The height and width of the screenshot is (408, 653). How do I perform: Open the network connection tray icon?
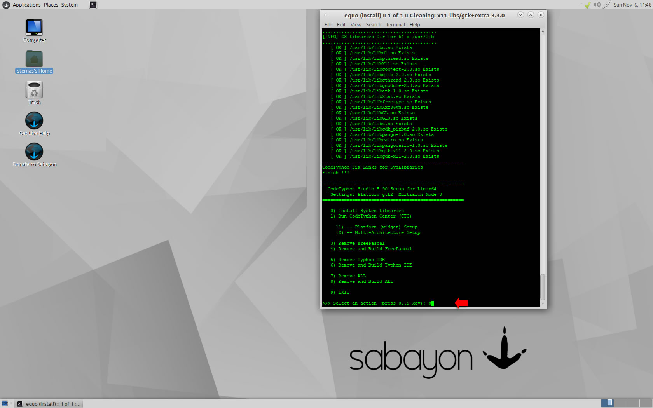click(x=606, y=5)
